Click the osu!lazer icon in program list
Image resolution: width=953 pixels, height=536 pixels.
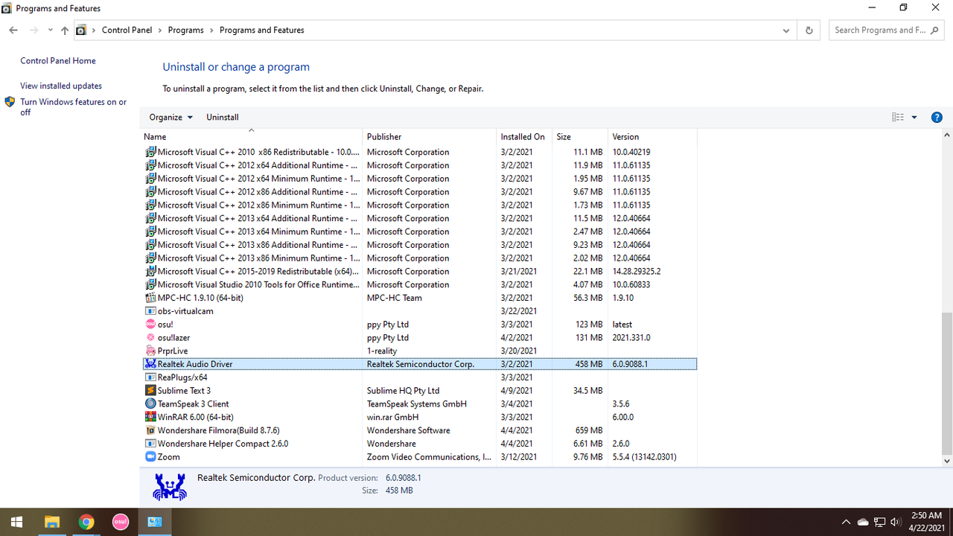150,338
